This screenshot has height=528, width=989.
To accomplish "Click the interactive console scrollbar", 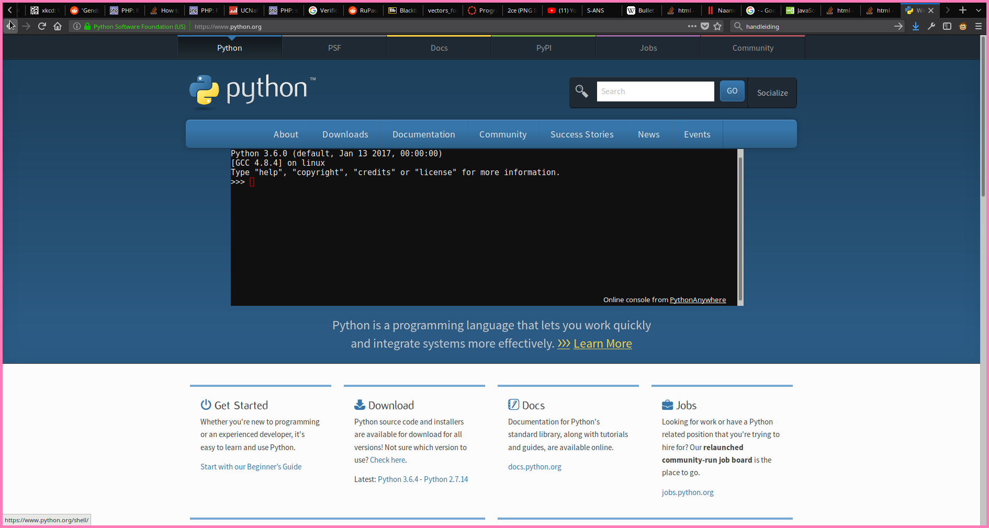I will click(740, 227).
